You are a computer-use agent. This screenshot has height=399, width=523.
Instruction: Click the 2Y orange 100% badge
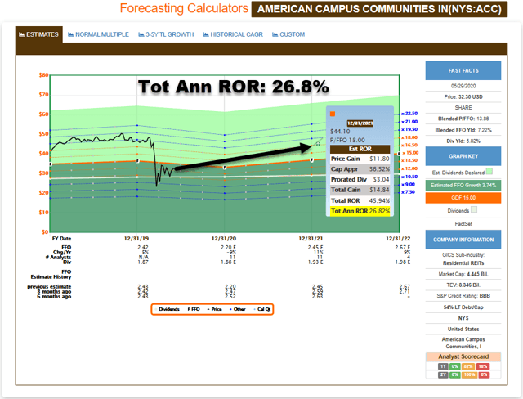[469, 374]
